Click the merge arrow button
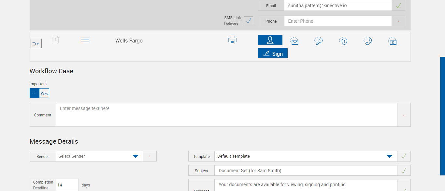The image size is (445, 191). (36, 43)
